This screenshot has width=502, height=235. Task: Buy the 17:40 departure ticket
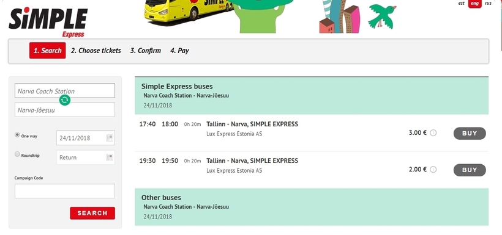click(x=470, y=133)
